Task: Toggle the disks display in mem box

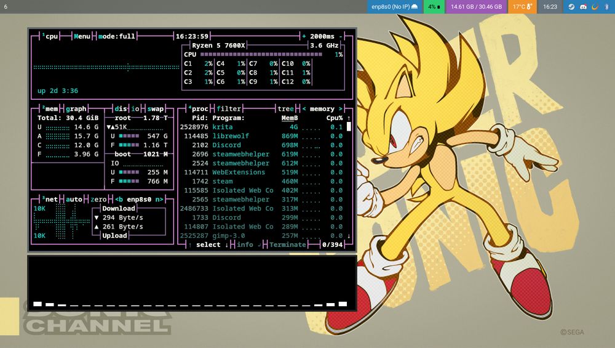Action: click(x=121, y=109)
